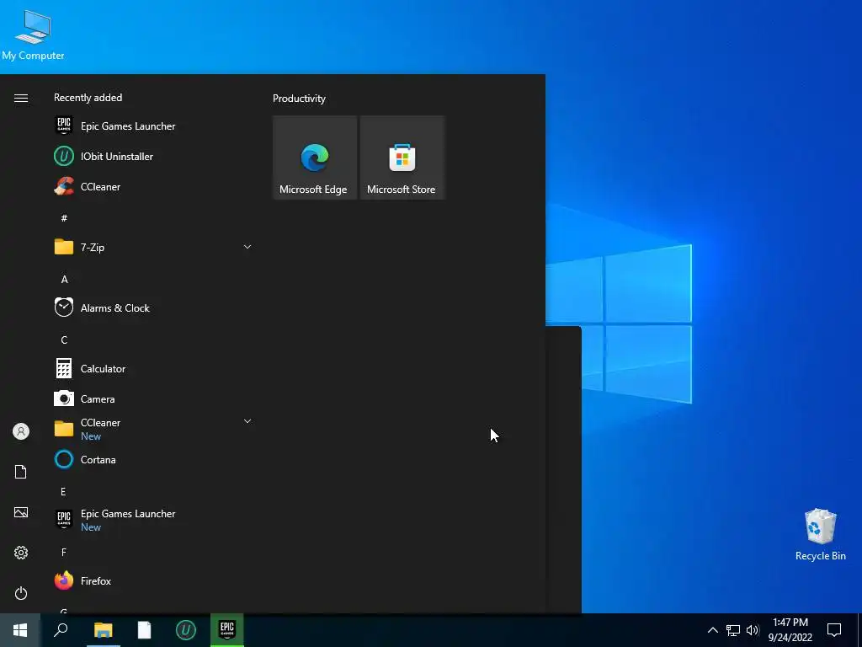The width and height of the screenshot is (862, 647).
Task: Open the Camera app
Action: pos(153,398)
